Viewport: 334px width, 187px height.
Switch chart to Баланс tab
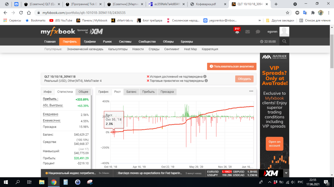pos(131,92)
